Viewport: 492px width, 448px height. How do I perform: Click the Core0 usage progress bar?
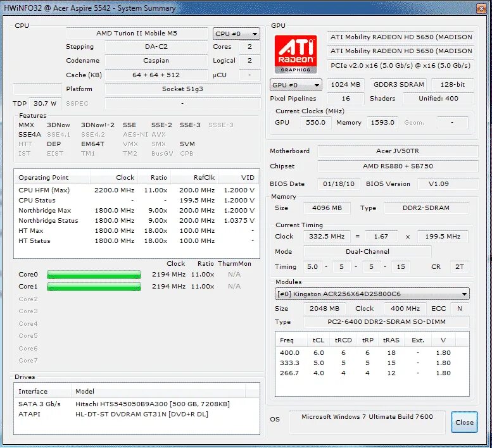click(x=94, y=275)
